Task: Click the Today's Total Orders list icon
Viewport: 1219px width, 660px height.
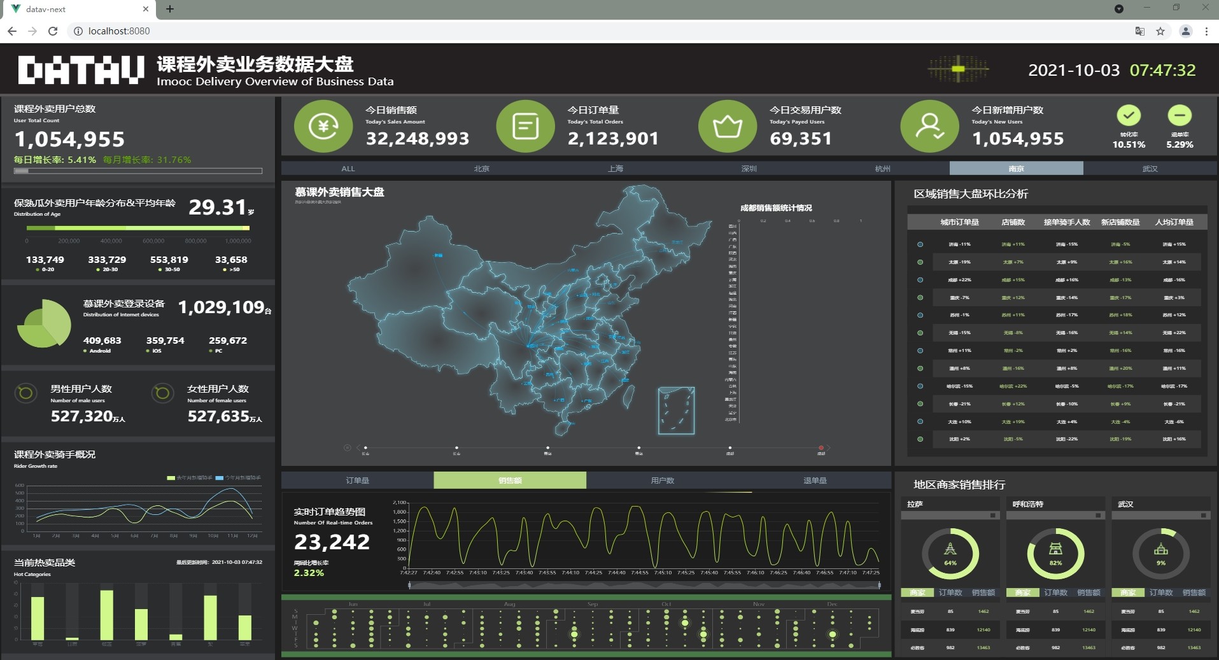Action: (525, 127)
